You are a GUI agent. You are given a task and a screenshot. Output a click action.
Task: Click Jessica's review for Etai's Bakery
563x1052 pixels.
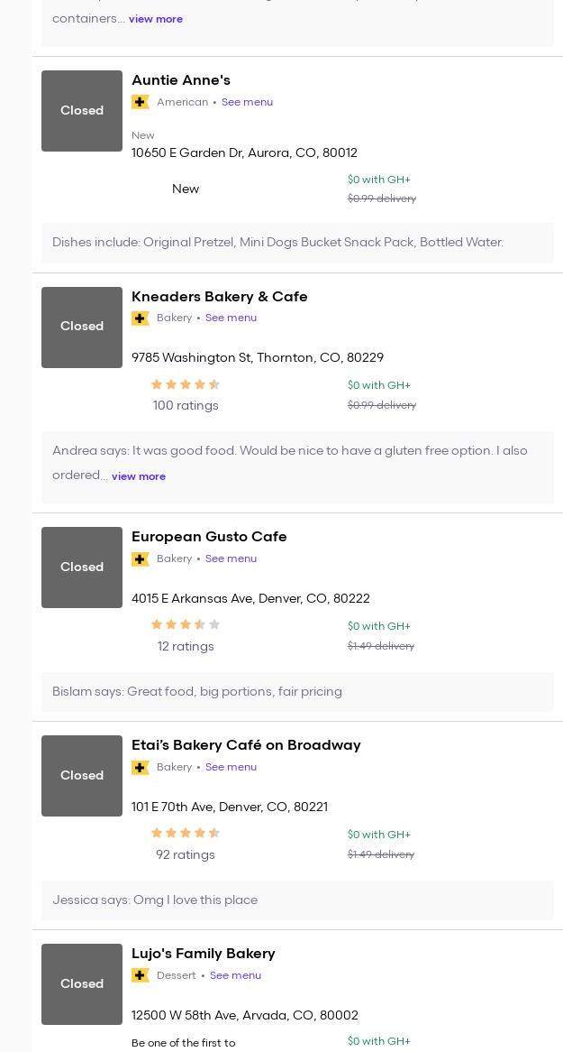tap(155, 900)
